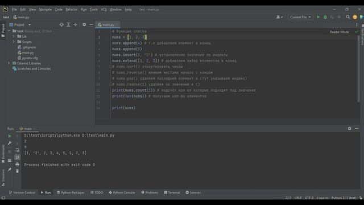Image resolution: width=364 pixels, height=205 pixels.
Task: Collapse all icon in Project panel
Action: pyautogui.click(x=76, y=24)
